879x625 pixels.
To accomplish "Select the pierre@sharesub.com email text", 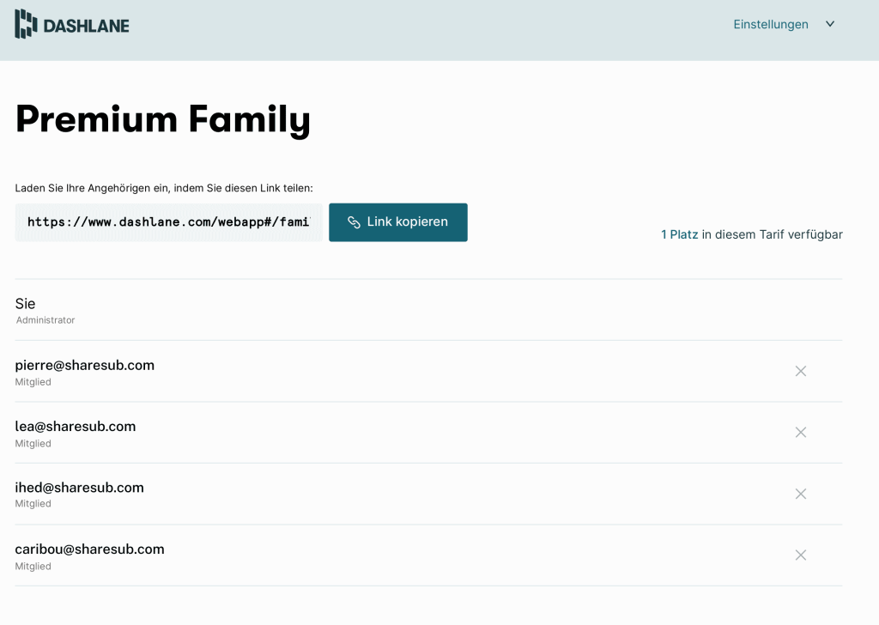I will click(x=85, y=366).
